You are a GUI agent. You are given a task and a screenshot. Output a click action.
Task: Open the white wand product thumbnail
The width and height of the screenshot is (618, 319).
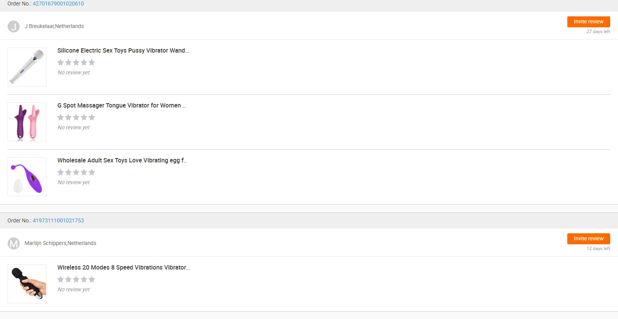(27, 67)
